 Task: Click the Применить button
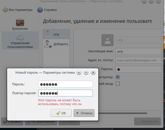[x=147, y=121]
